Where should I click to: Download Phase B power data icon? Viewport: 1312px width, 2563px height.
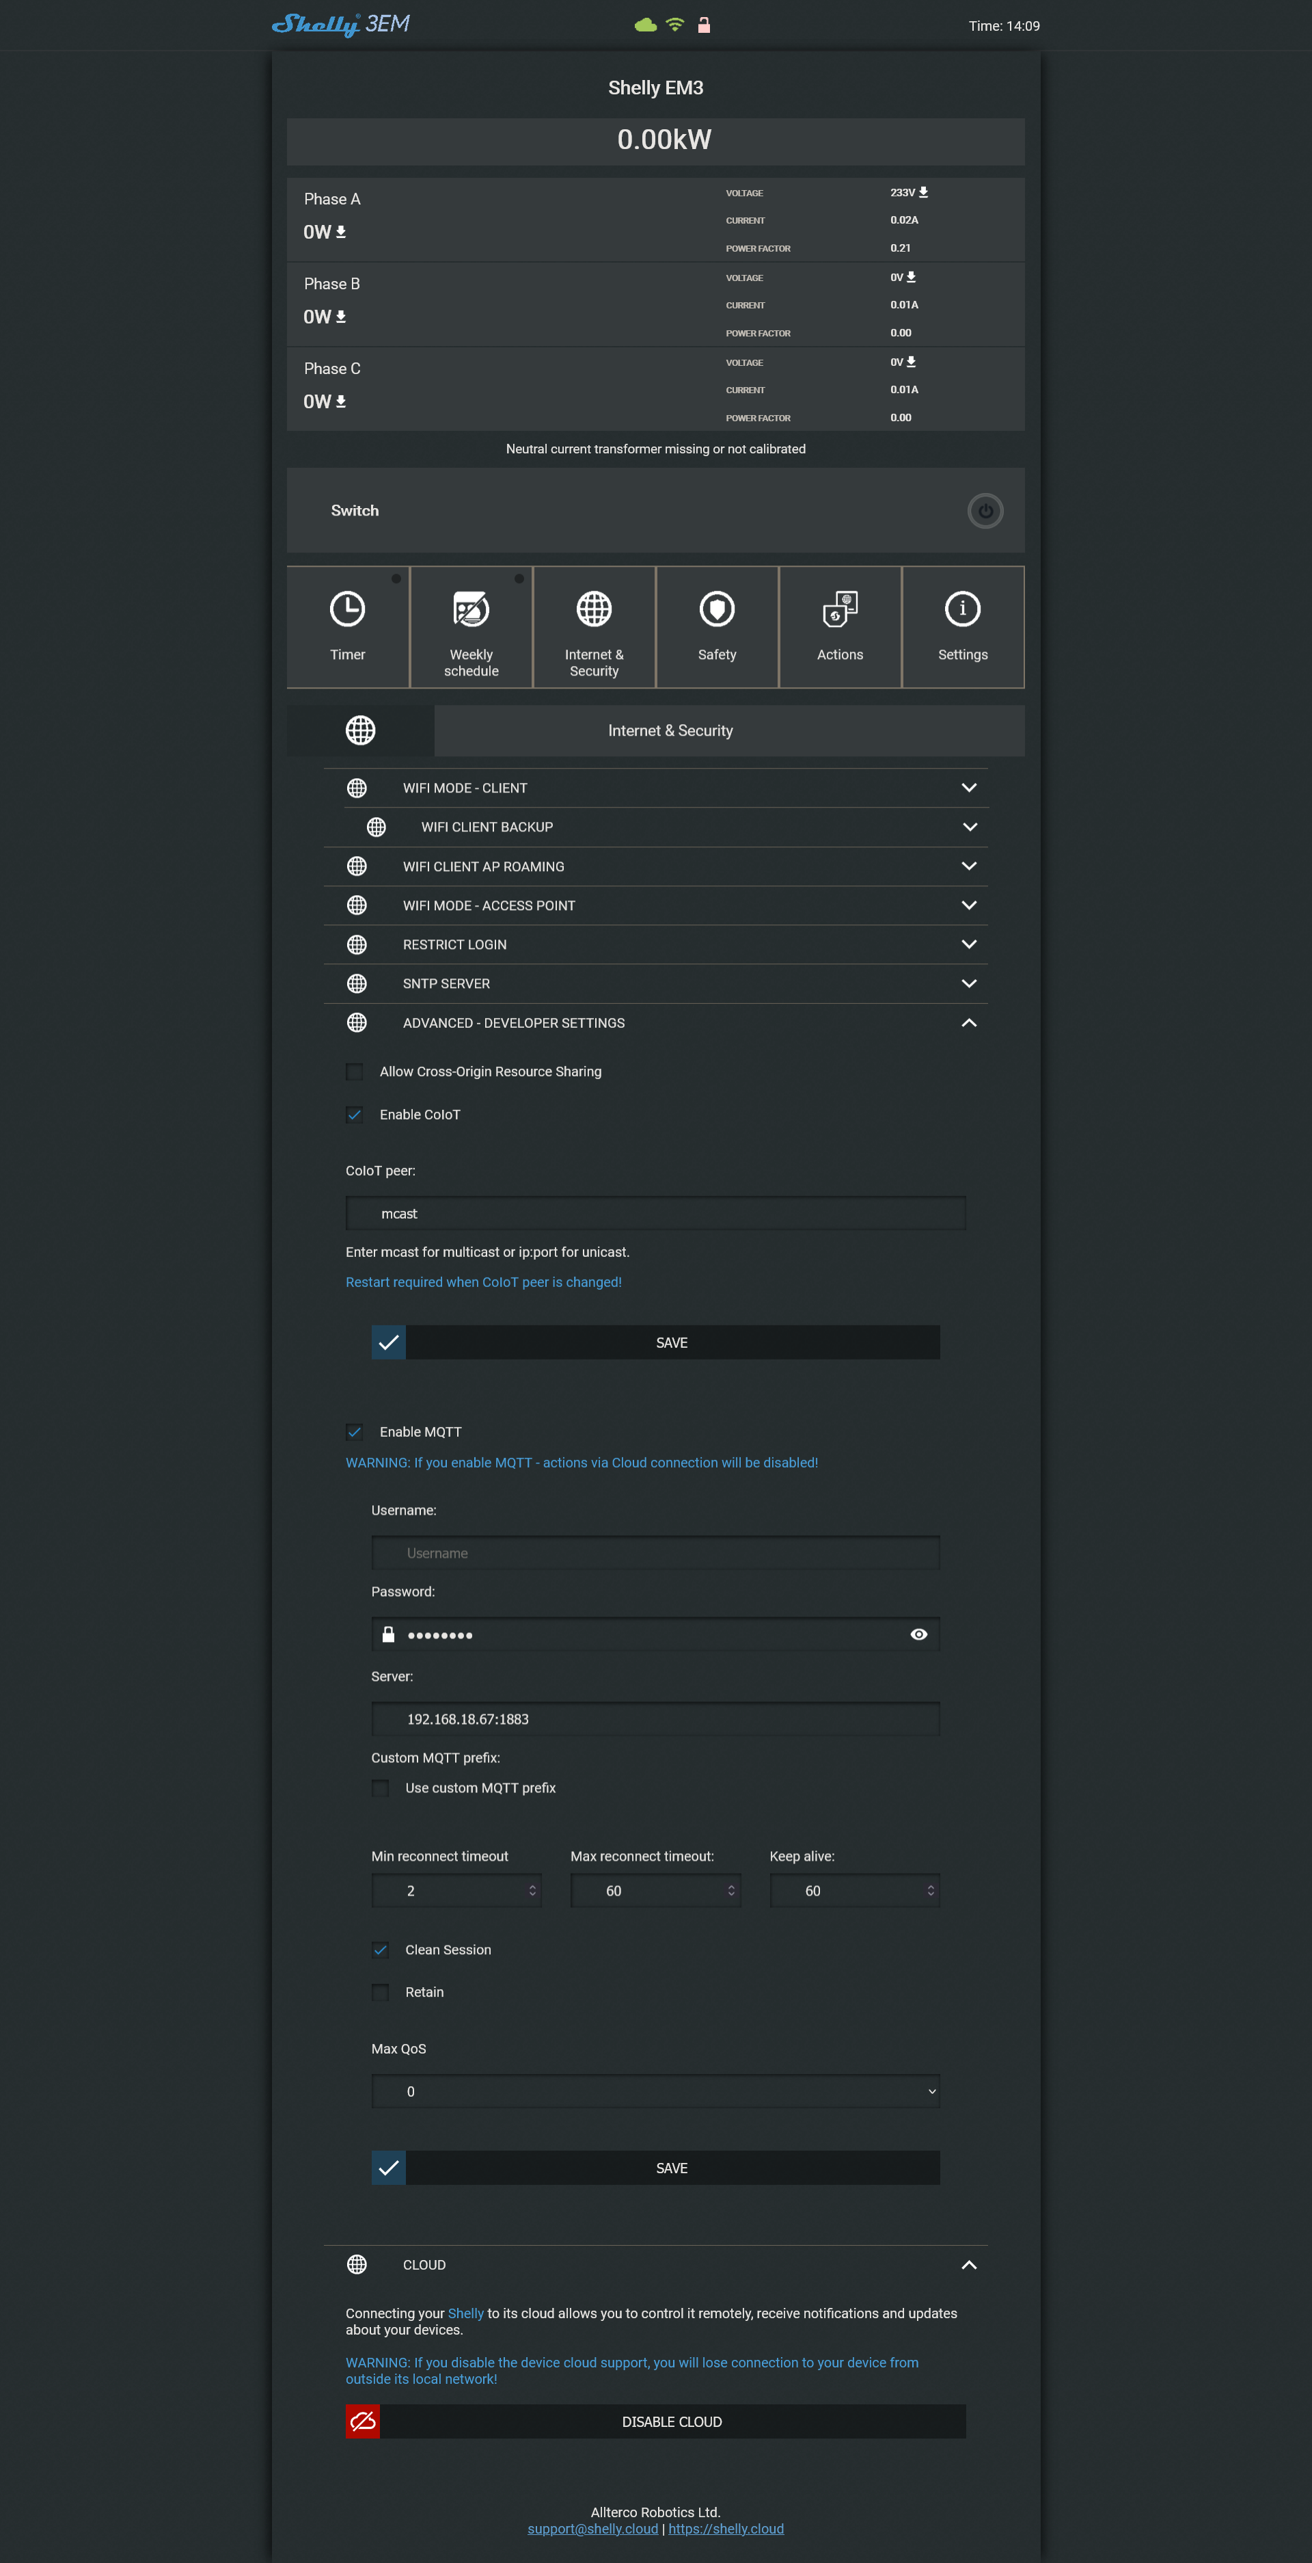[x=341, y=317]
